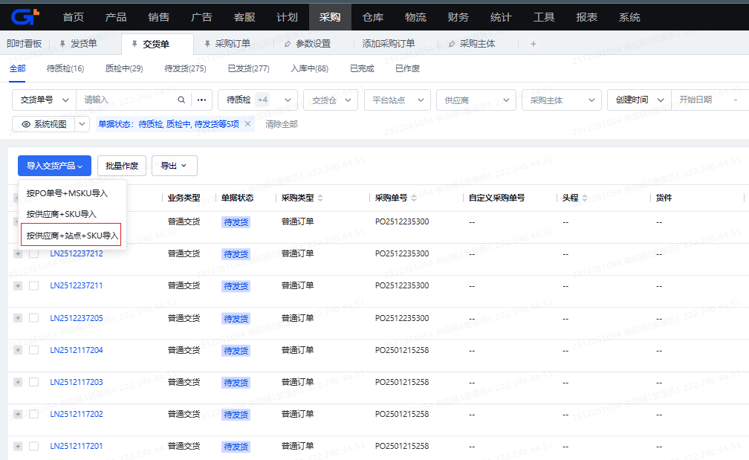Screen dimensions: 749x460
Task: Click the plus icon to add new tab
Action: [533, 44]
